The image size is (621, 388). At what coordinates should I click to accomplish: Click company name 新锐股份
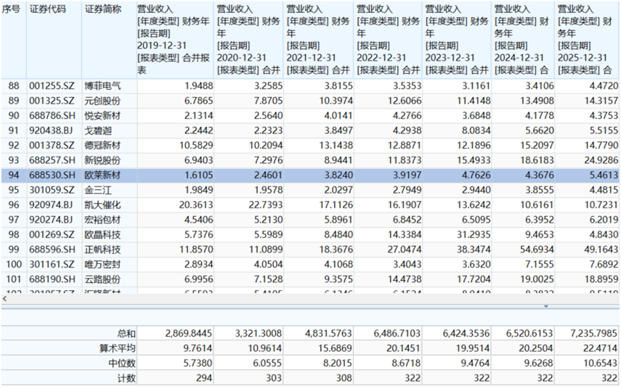pos(103,160)
